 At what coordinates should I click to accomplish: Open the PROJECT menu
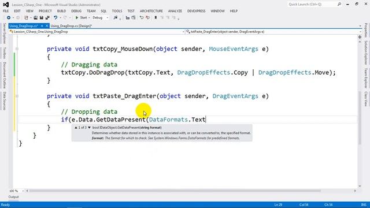point(45,11)
